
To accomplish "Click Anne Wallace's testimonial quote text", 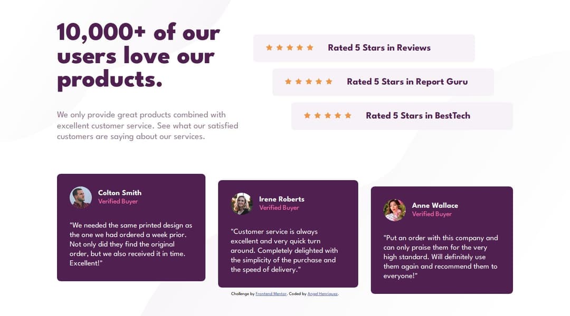I will pyautogui.click(x=441, y=256).
